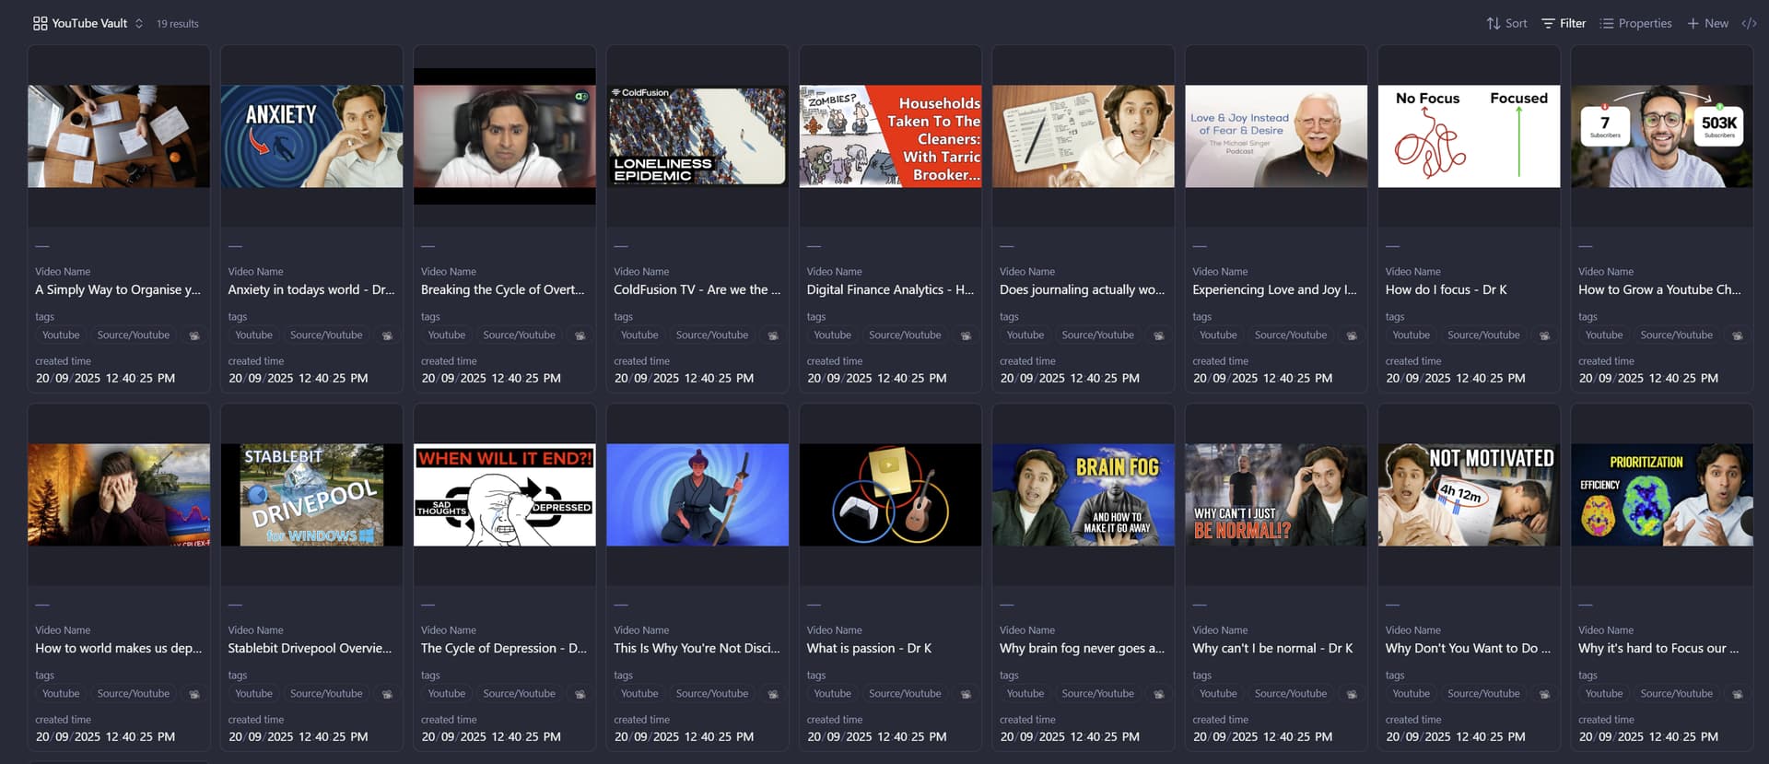Click the Sort button in toolbar
1769x764 pixels.
(1506, 23)
